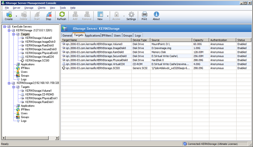Switch to the Groups tab
This screenshot has height=147, width=253.
coord(128,35)
